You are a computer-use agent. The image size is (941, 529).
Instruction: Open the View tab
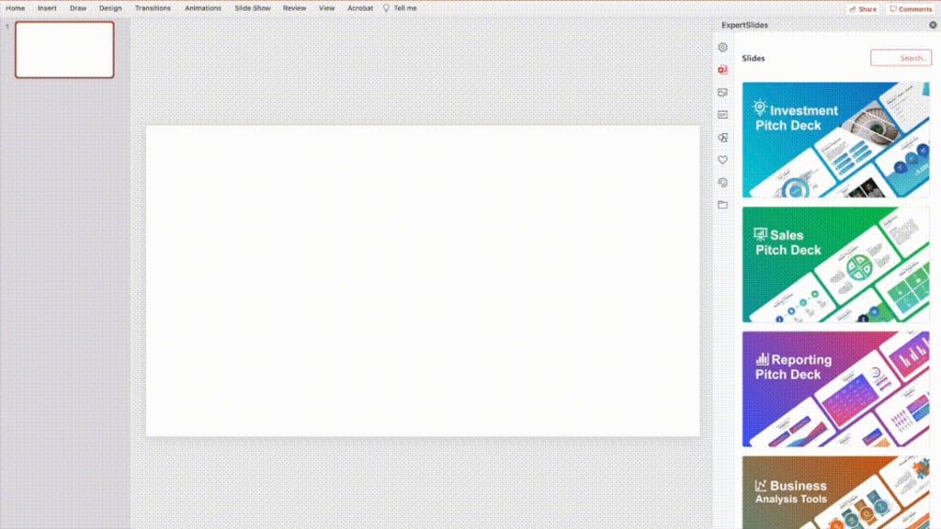(326, 8)
